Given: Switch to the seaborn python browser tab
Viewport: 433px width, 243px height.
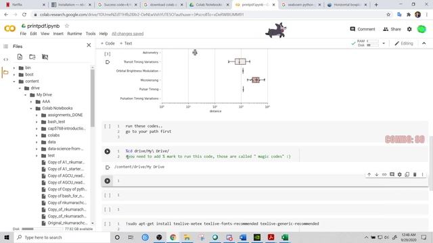Looking at the screenshot, I should coord(300,5).
